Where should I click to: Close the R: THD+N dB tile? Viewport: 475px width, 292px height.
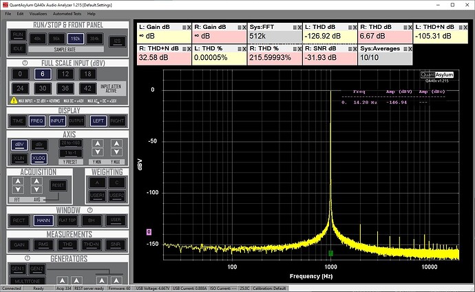189,49
